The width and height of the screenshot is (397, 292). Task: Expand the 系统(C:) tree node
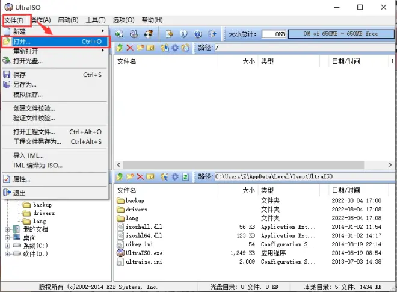tap(7, 246)
